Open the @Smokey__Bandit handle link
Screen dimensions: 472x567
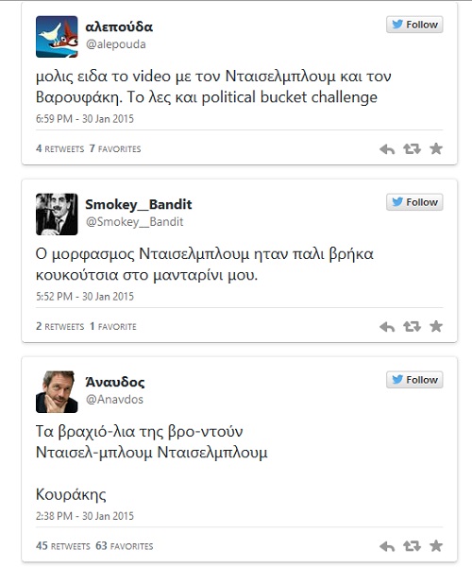point(134,222)
